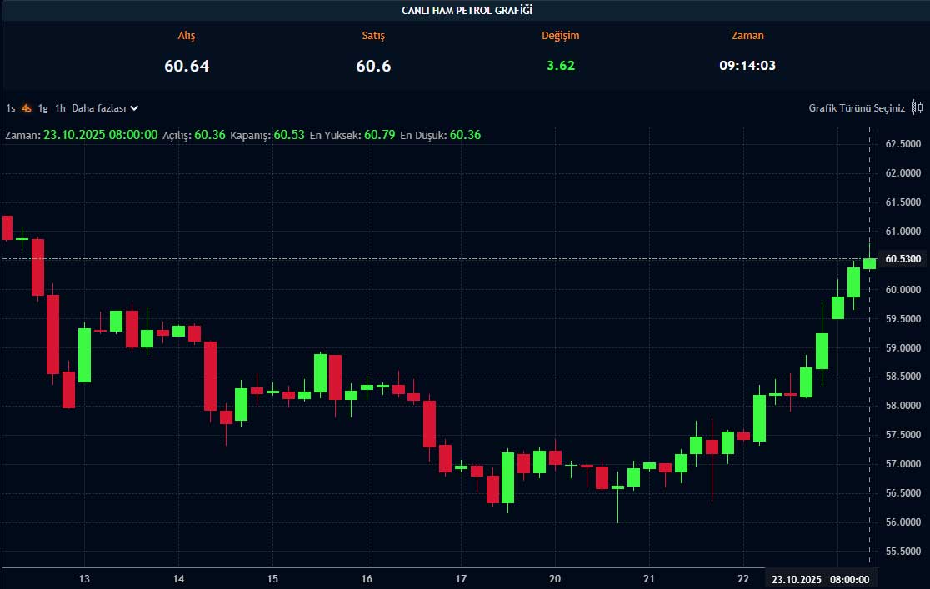Select the 1s timeframe
930x589 pixels.
click(x=11, y=108)
